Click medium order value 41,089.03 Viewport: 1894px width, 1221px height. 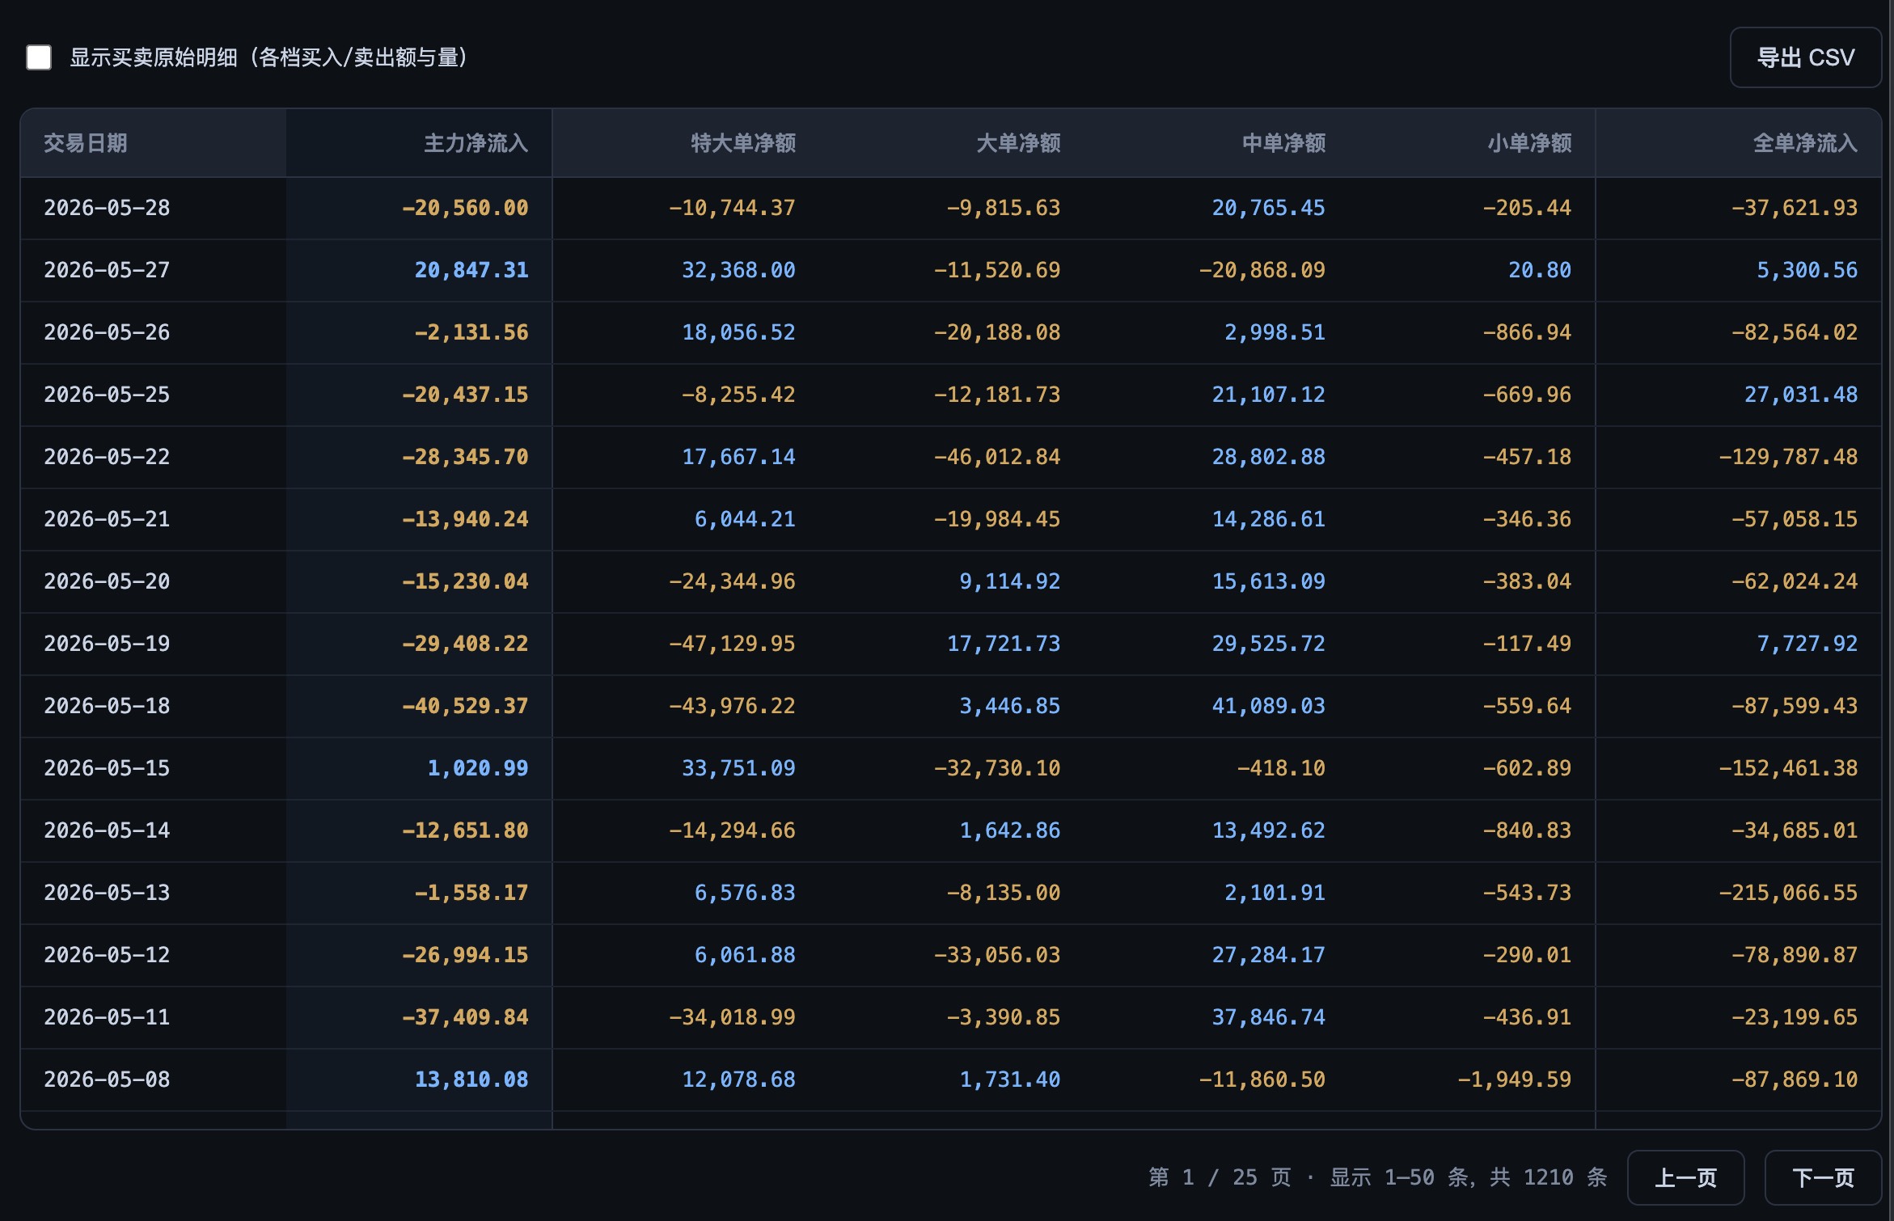[1269, 706]
